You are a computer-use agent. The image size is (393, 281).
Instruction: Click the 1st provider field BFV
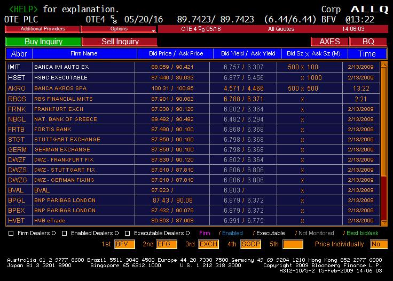124,244
